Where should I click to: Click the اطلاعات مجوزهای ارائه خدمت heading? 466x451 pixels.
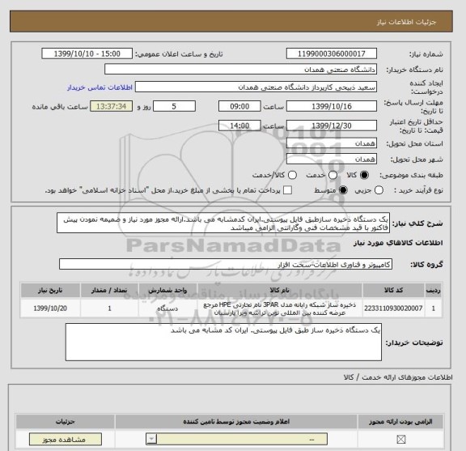(x=398, y=377)
